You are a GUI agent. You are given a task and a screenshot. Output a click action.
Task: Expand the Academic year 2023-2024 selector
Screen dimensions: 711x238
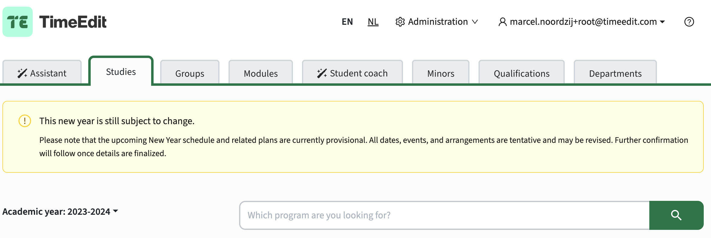[60, 211]
